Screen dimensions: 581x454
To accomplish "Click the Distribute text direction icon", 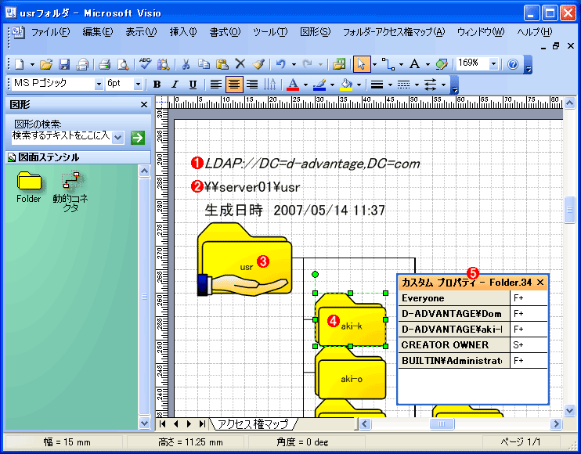I will pyautogui.click(x=269, y=85).
